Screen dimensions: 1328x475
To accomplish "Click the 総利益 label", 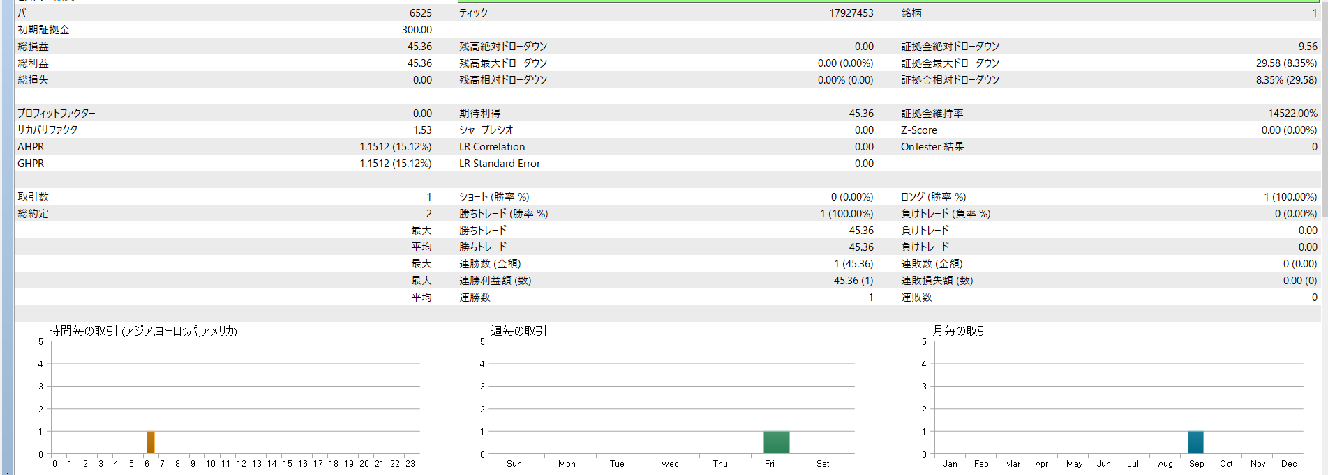I will [33, 63].
